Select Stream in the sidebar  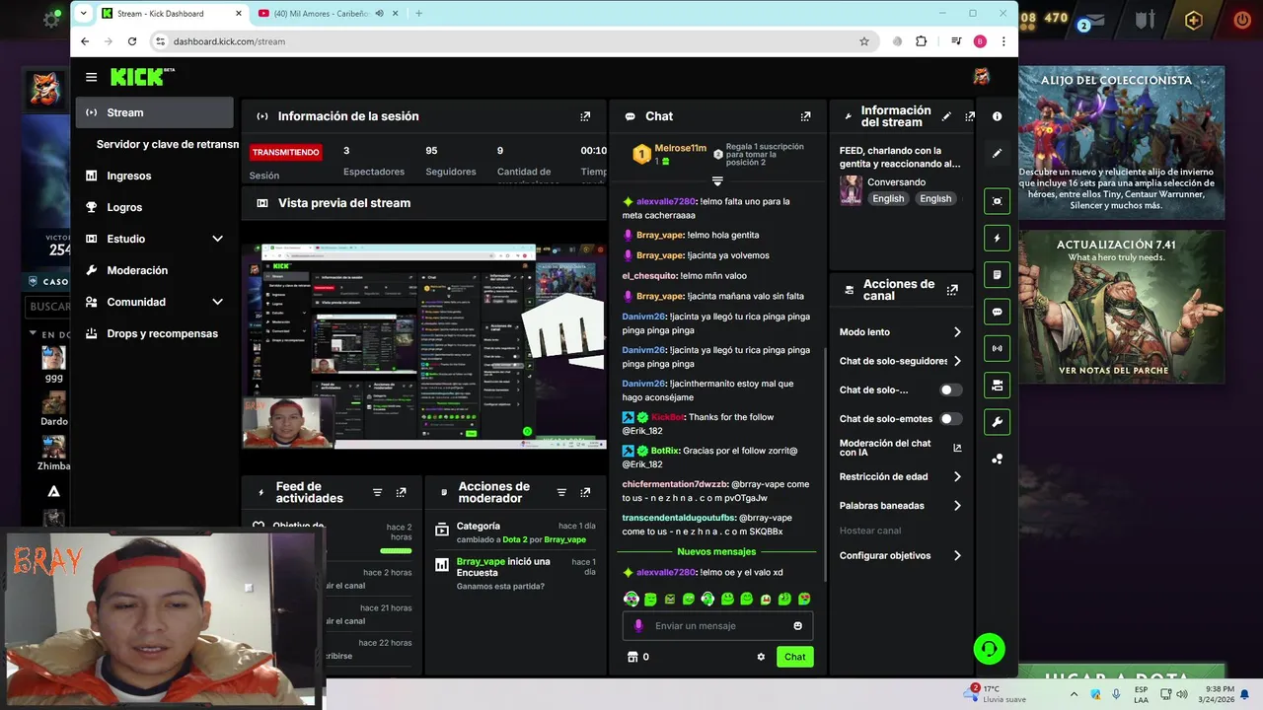[x=155, y=112]
